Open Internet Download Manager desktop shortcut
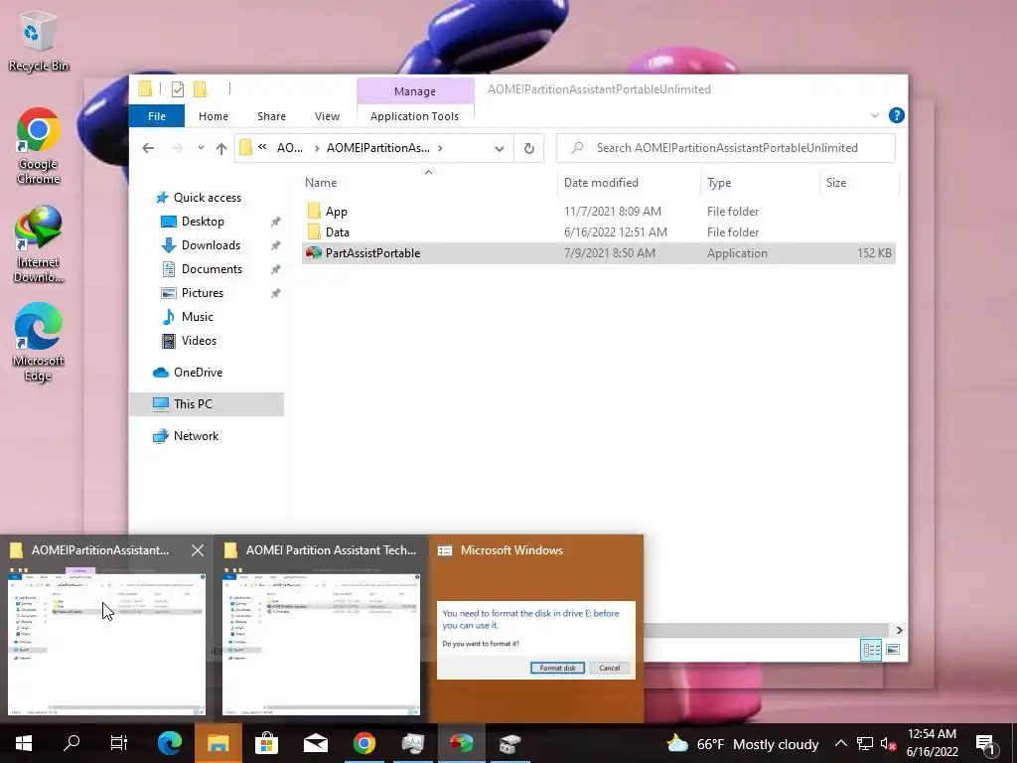Viewport: 1017px width, 763px height. [38, 244]
